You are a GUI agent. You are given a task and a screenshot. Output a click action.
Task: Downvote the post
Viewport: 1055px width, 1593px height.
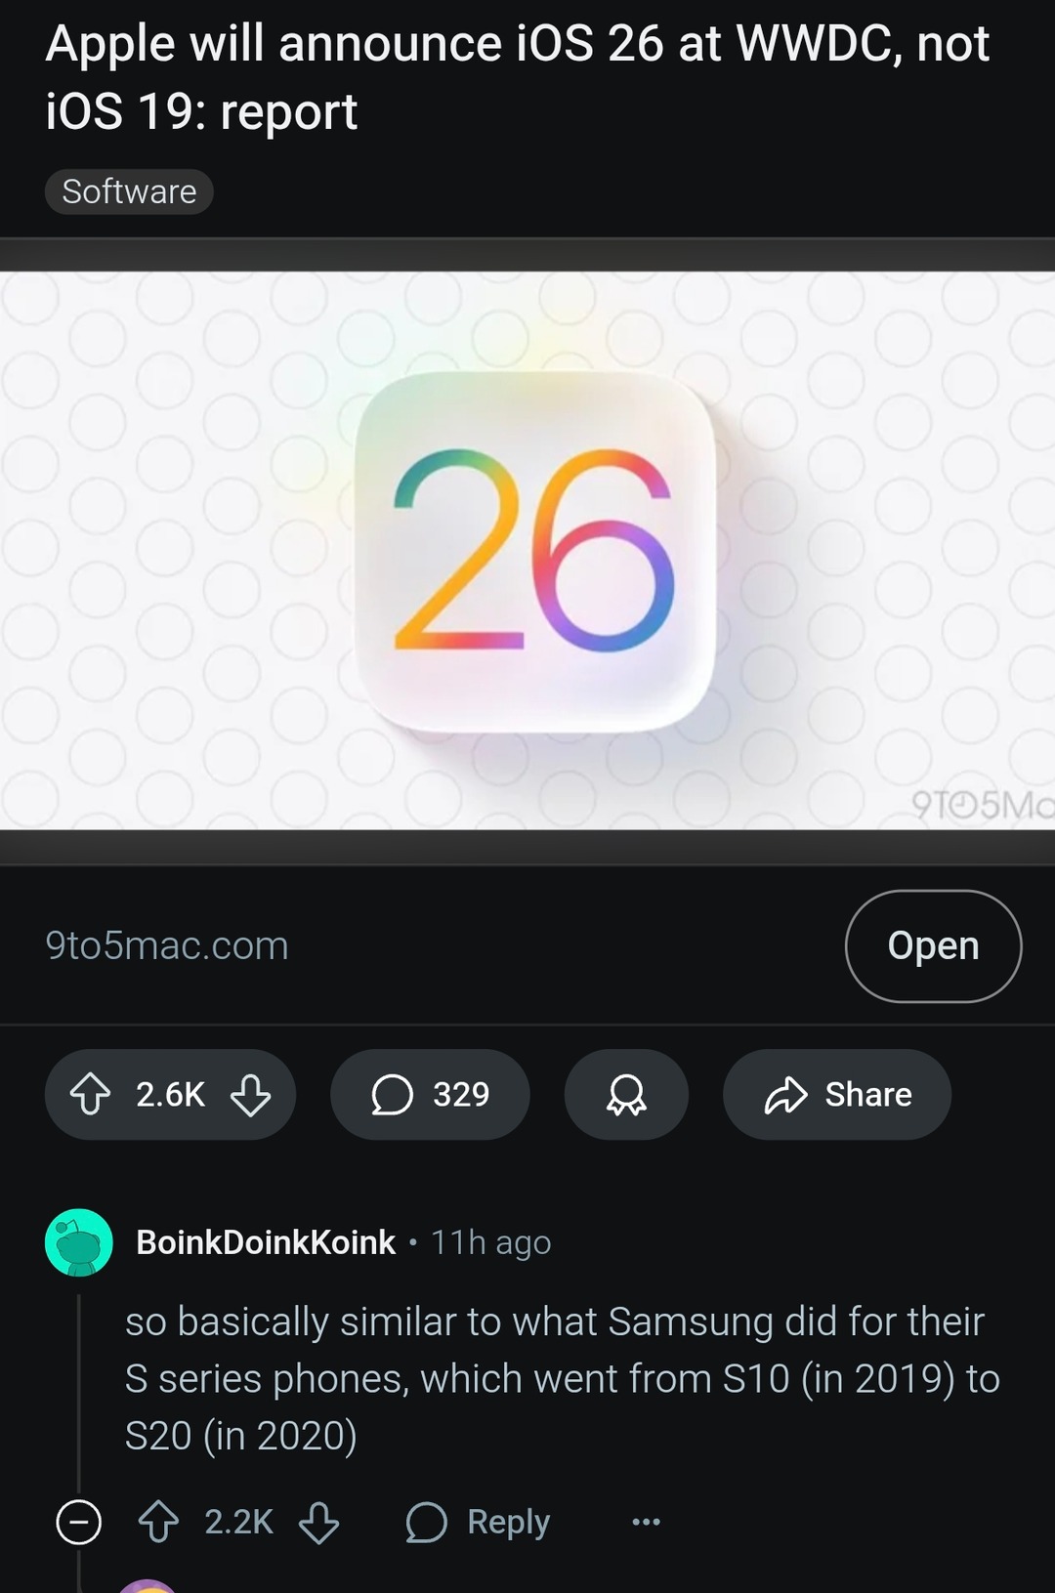click(x=250, y=1095)
